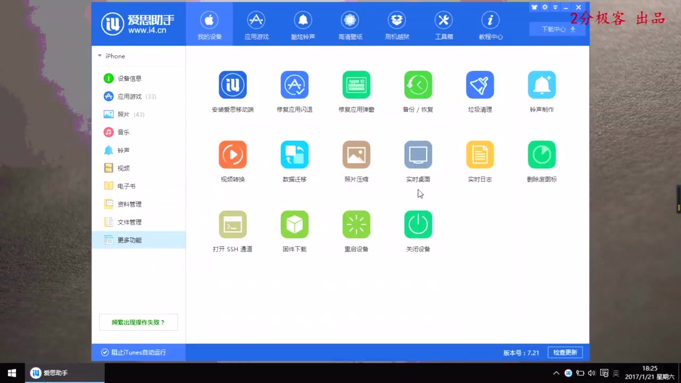Switch to 工具箱 top tab
Viewport: 681px width, 383px height.
[x=443, y=24]
